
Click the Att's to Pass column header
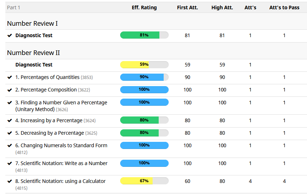284,8
